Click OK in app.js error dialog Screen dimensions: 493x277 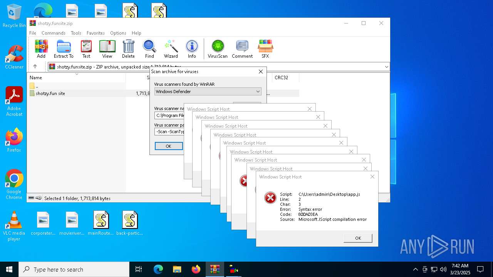[x=358, y=238]
